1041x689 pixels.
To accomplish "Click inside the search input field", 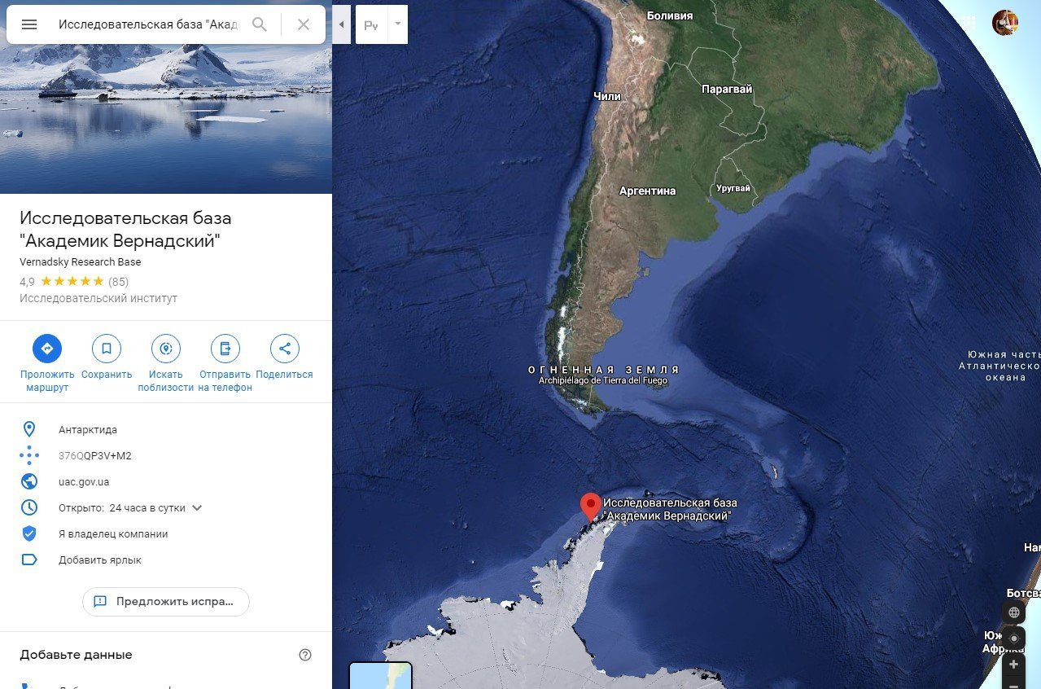I will click(148, 24).
